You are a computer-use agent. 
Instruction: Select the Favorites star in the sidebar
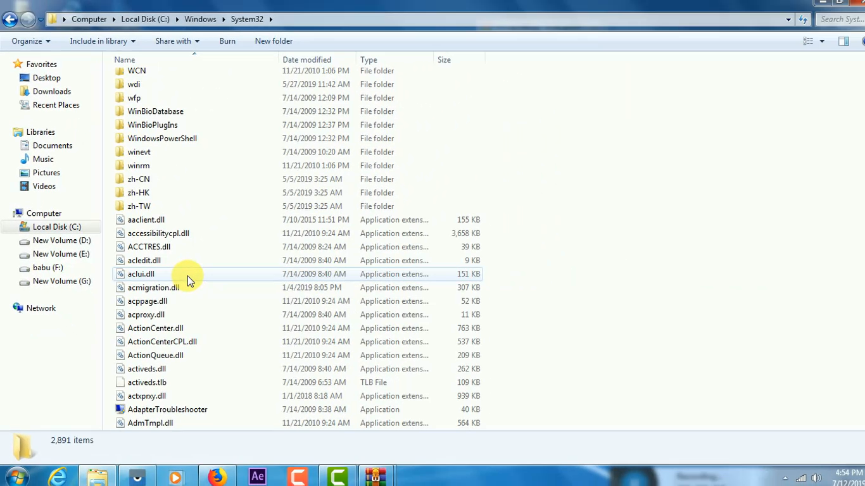(18, 64)
